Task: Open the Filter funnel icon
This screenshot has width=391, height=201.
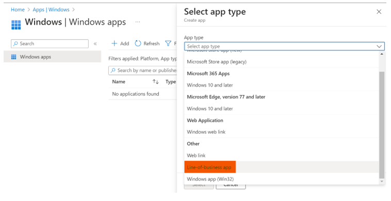Action: [168, 44]
